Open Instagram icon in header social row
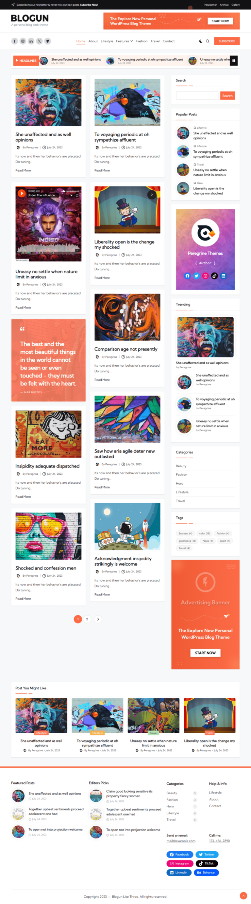Image resolution: width=251 pixels, height=904 pixels. click(23, 41)
